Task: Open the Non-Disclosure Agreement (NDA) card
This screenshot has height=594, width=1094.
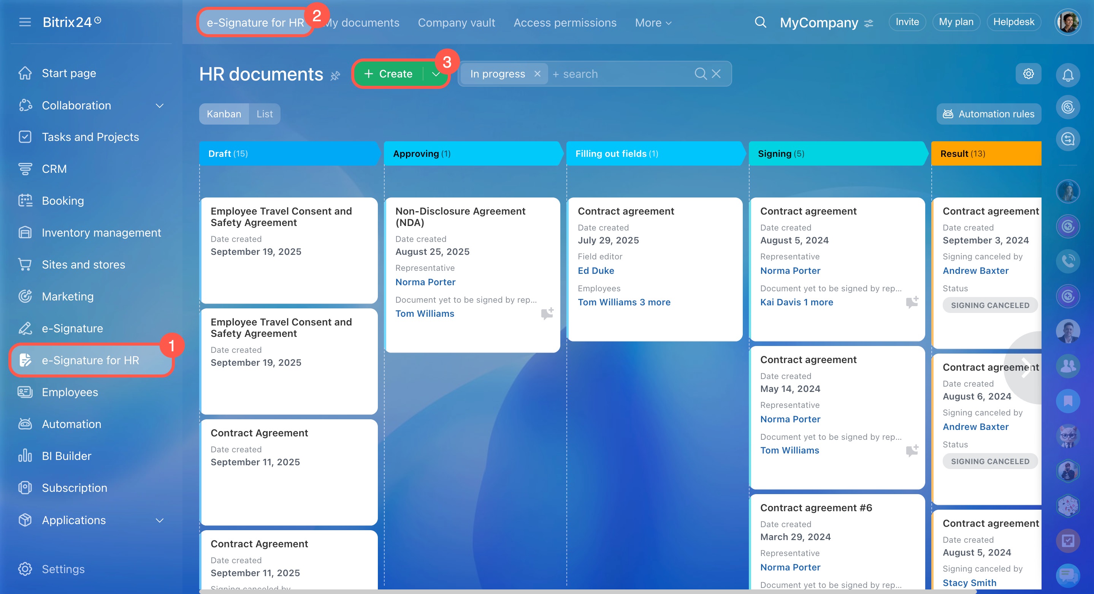Action: tap(472, 275)
